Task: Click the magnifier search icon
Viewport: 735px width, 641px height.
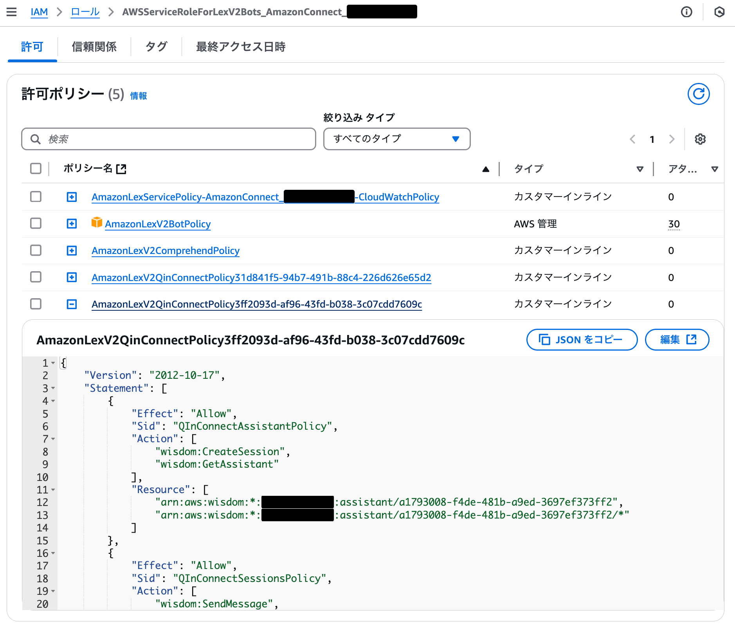Action: tap(36, 139)
